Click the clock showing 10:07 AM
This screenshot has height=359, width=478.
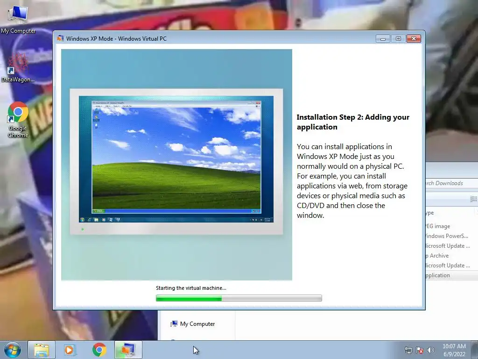coord(454,350)
